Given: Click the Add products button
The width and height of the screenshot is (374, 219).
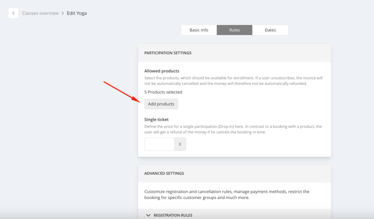Looking at the screenshot, I should click(161, 104).
